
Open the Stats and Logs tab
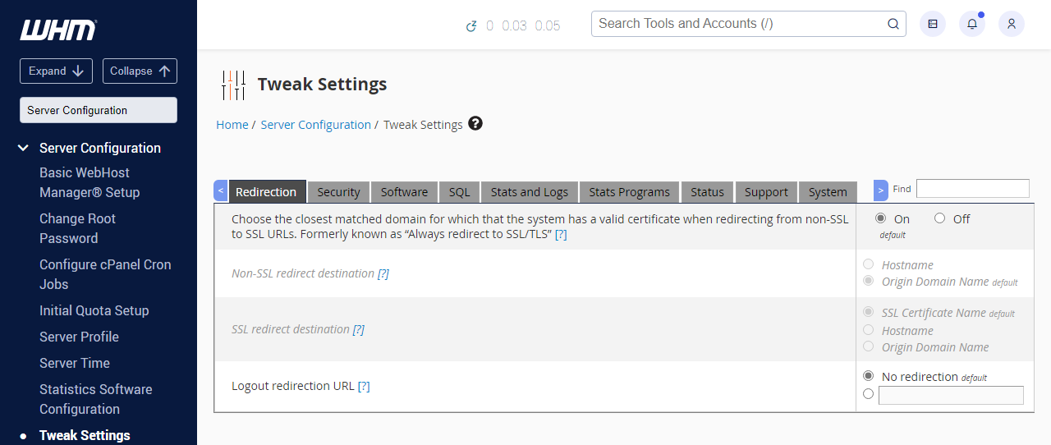pyautogui.click(x=529, y=192)
